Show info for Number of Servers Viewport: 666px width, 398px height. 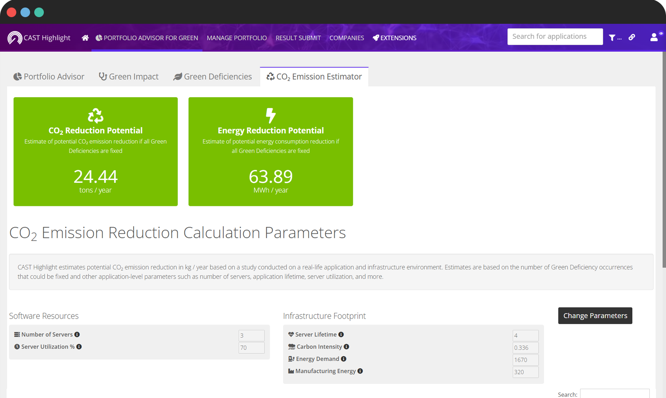coord(77,335)
